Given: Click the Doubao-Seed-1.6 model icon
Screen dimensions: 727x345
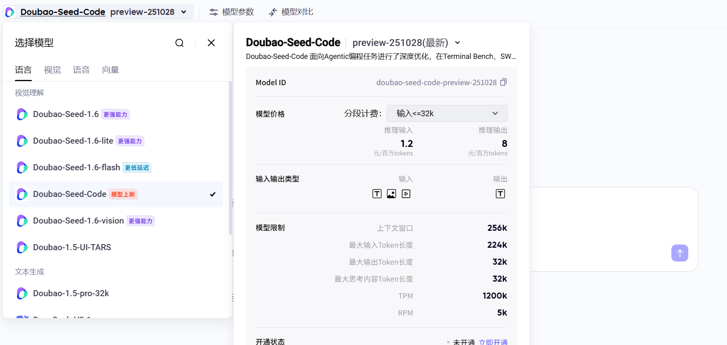Looking at the screenshot, I should [x=22, y=114].
